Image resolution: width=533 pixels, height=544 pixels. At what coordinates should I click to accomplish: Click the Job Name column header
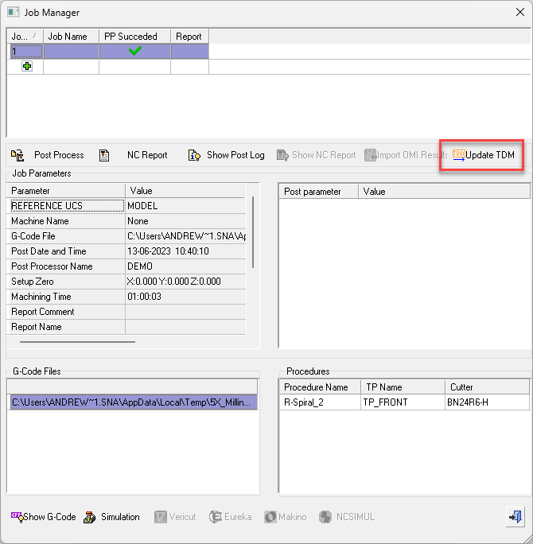click(x=71, y=36)
